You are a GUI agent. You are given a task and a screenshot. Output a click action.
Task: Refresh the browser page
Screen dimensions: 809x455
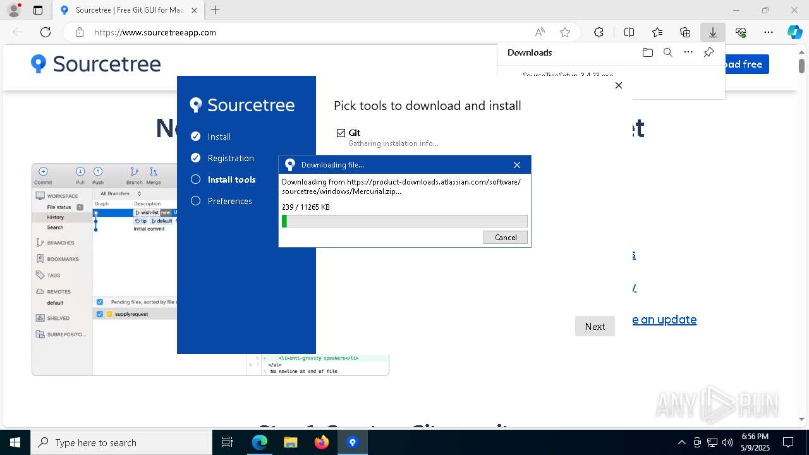pos(46,32)
